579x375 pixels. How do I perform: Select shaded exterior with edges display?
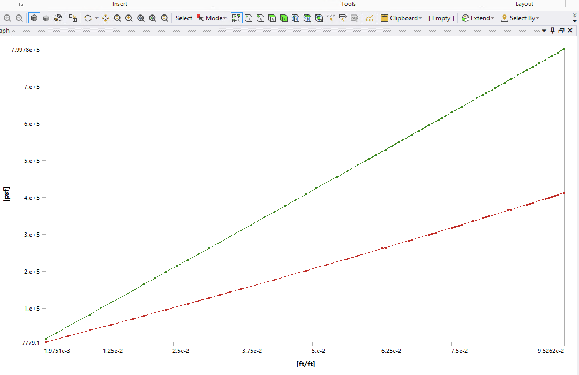coord(34,18)
